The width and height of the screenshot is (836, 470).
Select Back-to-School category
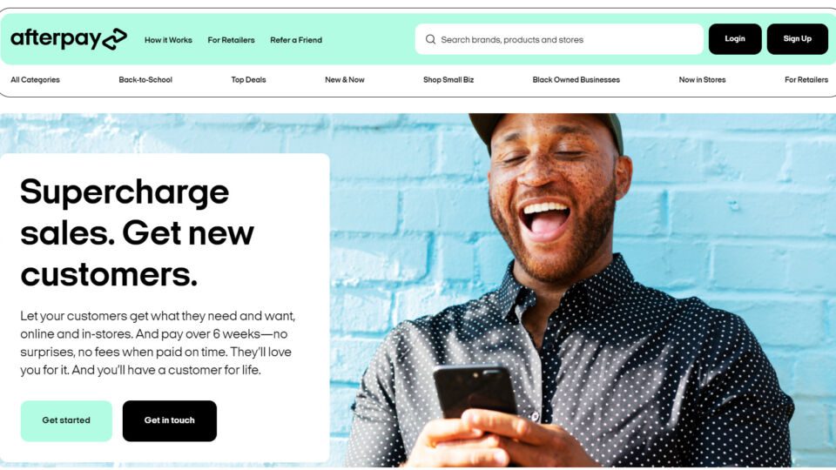(x=145, y=80)
